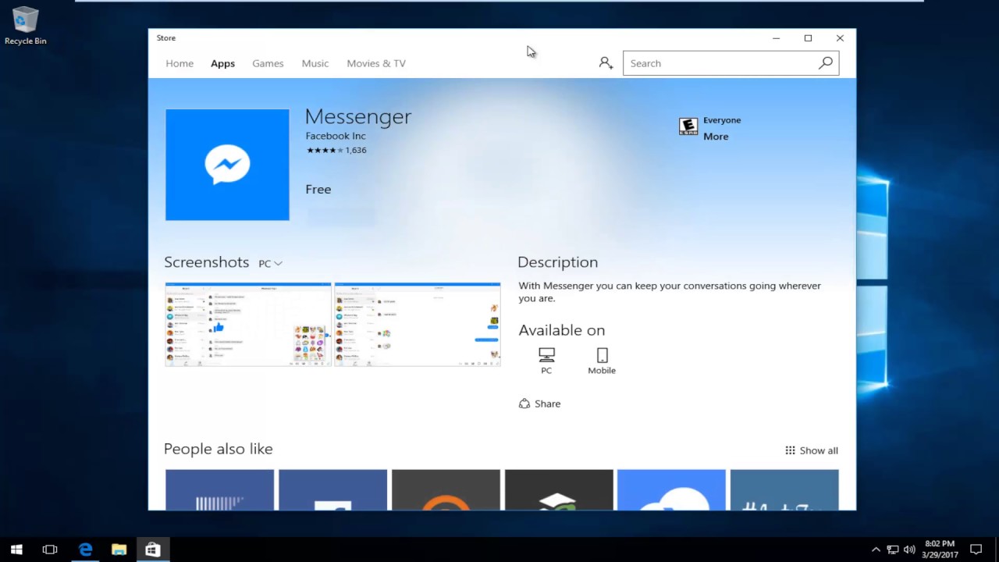The height and width of the screenshot is (562, 999).
Task: Click the 1,636 ratings link
Action: click(x=355, y=150)
